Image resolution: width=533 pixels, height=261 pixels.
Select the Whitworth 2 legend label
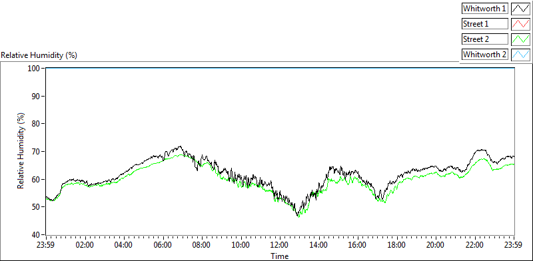485,55
